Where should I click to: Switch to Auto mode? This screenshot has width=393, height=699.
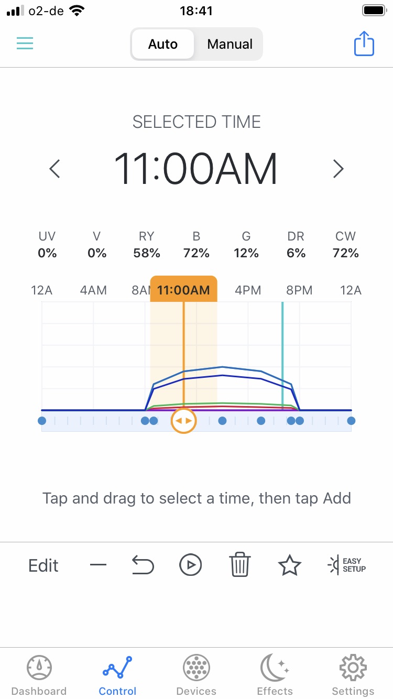point(163,45)
